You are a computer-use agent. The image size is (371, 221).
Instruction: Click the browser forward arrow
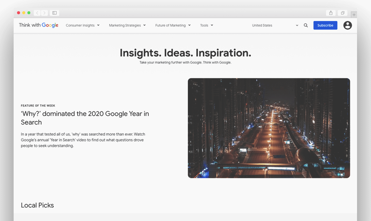44,13
